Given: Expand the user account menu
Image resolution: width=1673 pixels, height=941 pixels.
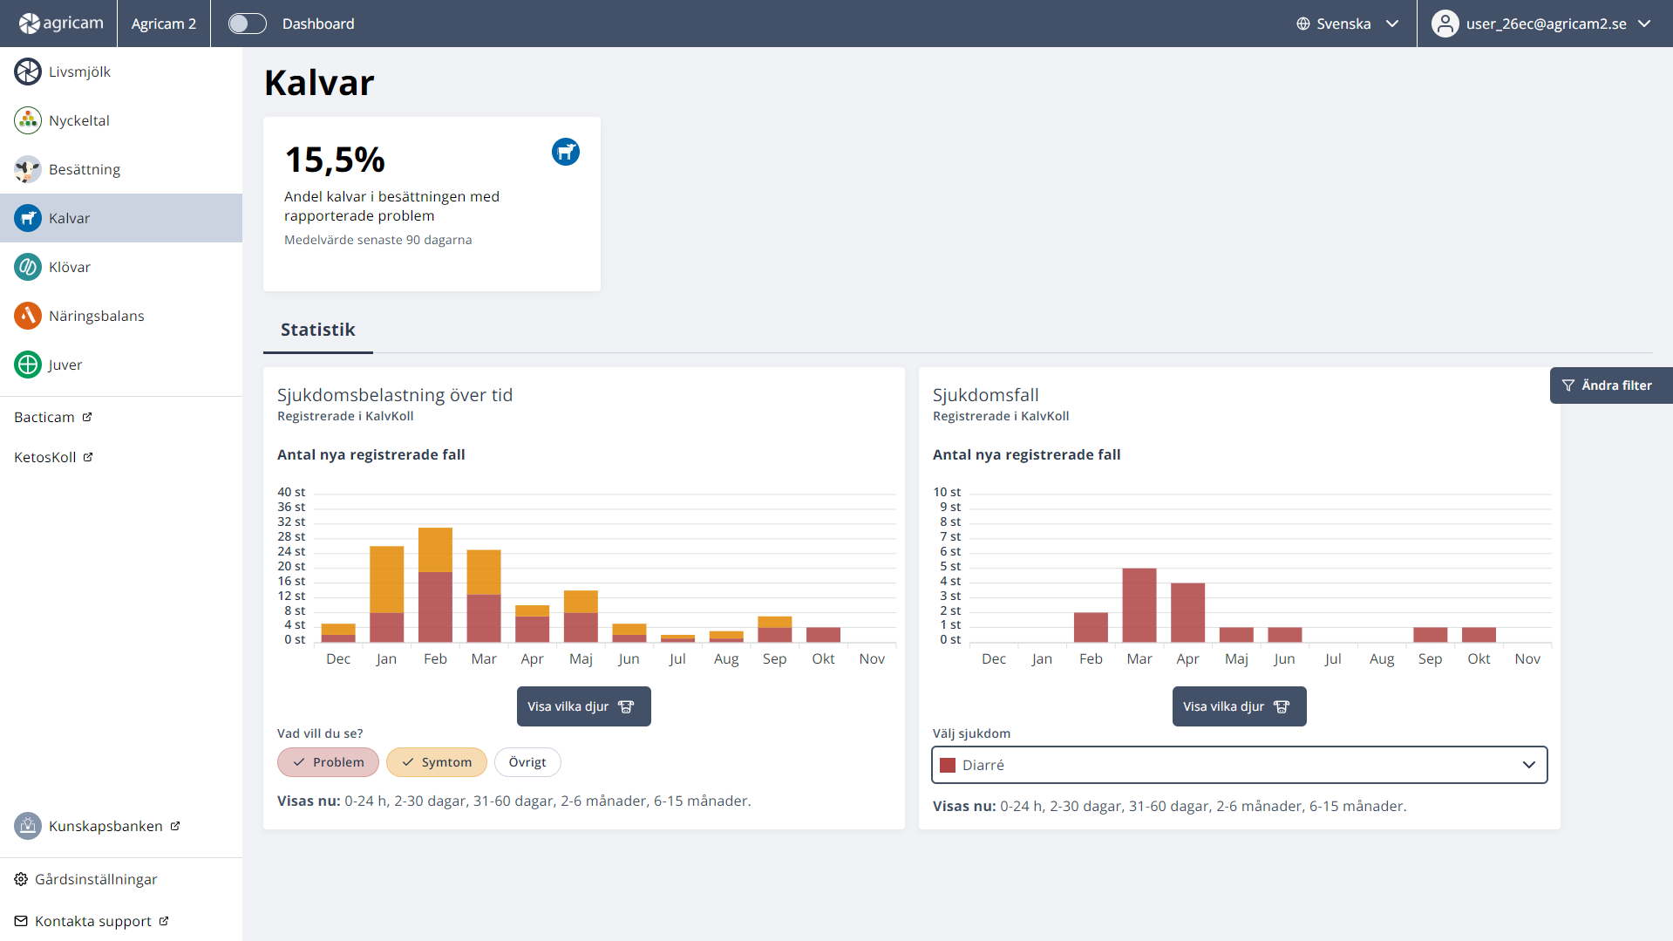Looking at the screenshot, I should (1541, 24).
